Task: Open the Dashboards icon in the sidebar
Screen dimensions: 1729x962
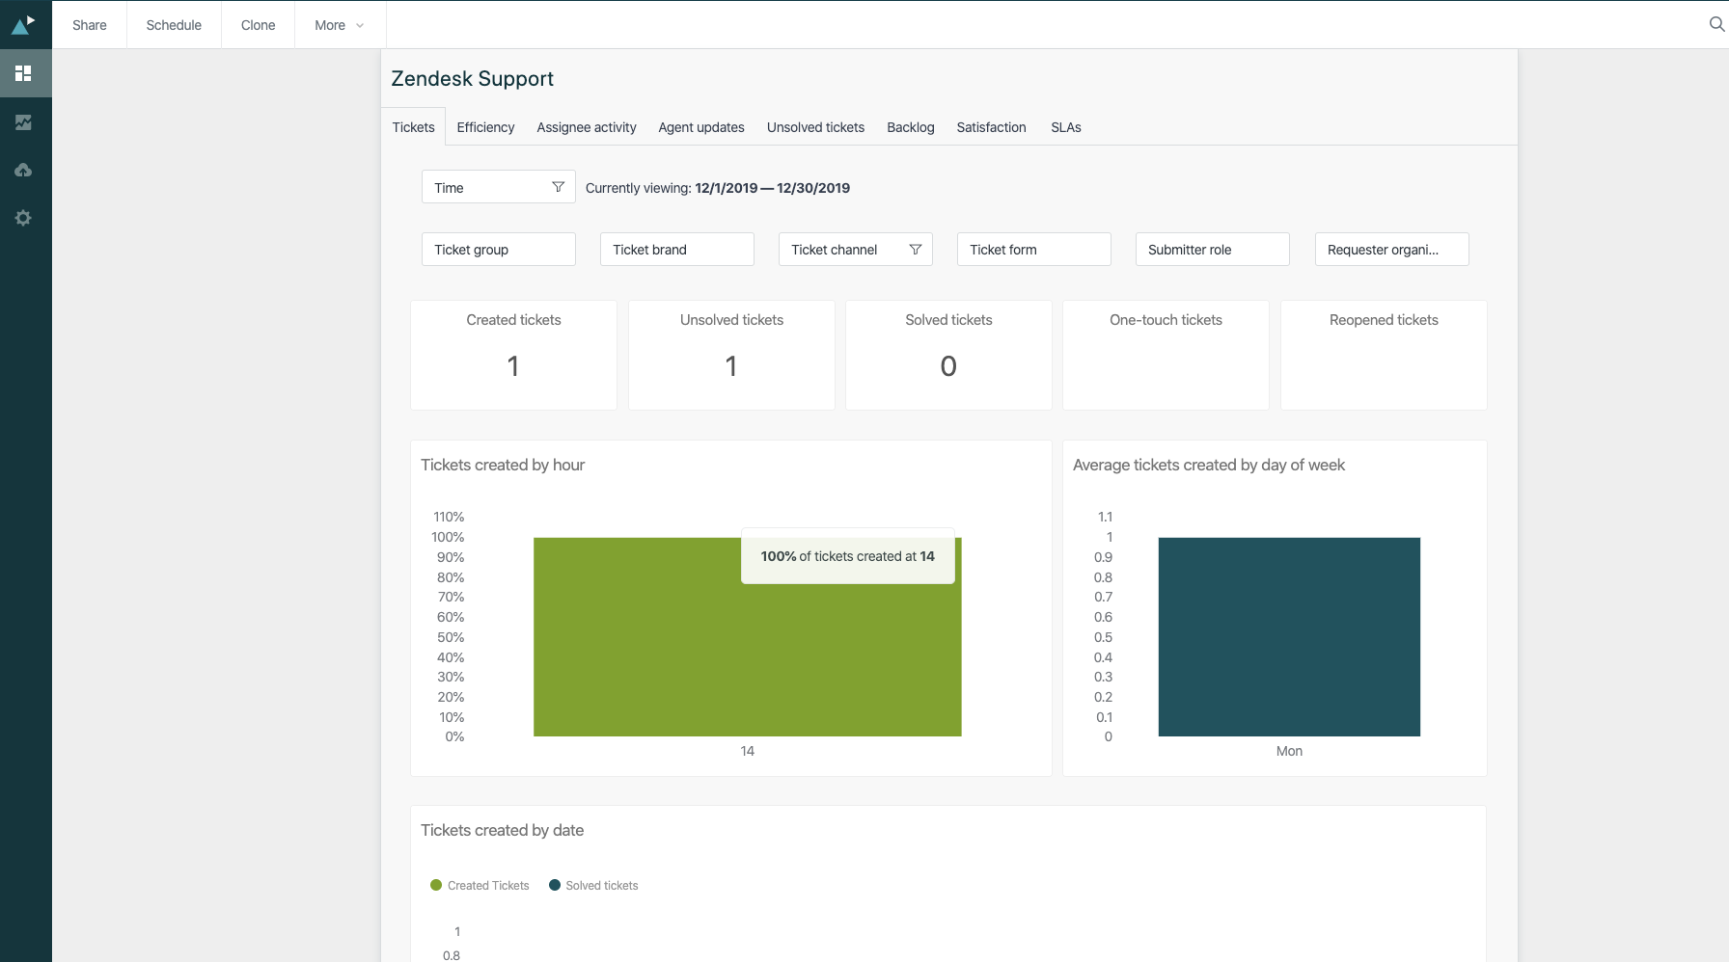Action: (x=23, y=73)
